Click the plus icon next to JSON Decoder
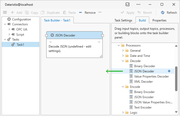This screenshot has width=180, height=116. [x=169, y=71]
